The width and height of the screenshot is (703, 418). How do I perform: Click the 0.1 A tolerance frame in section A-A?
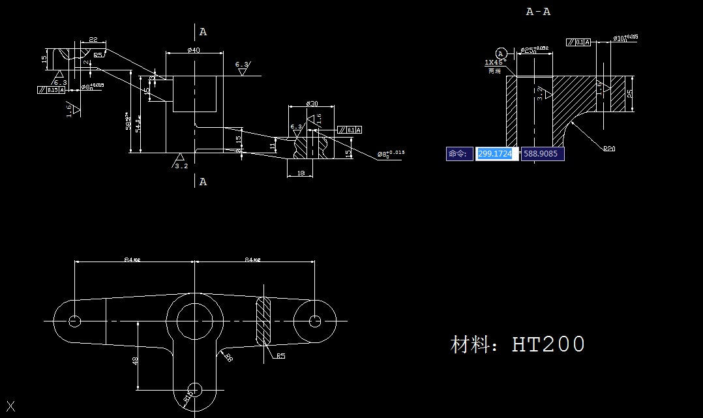[579, 42]
